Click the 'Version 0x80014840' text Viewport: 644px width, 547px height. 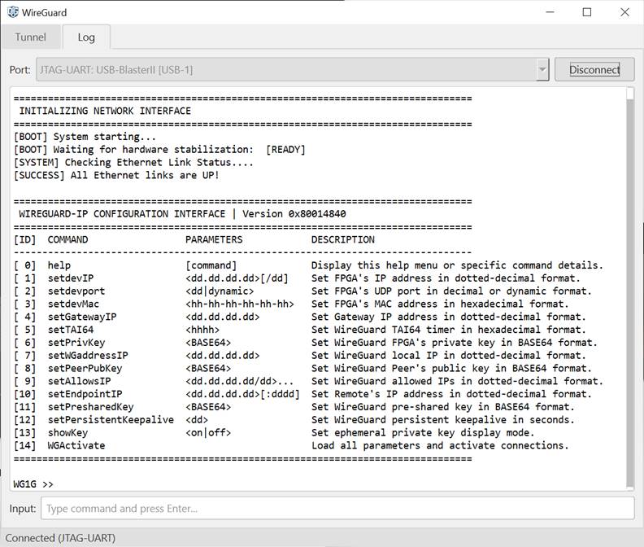click(x=294, y=214)
